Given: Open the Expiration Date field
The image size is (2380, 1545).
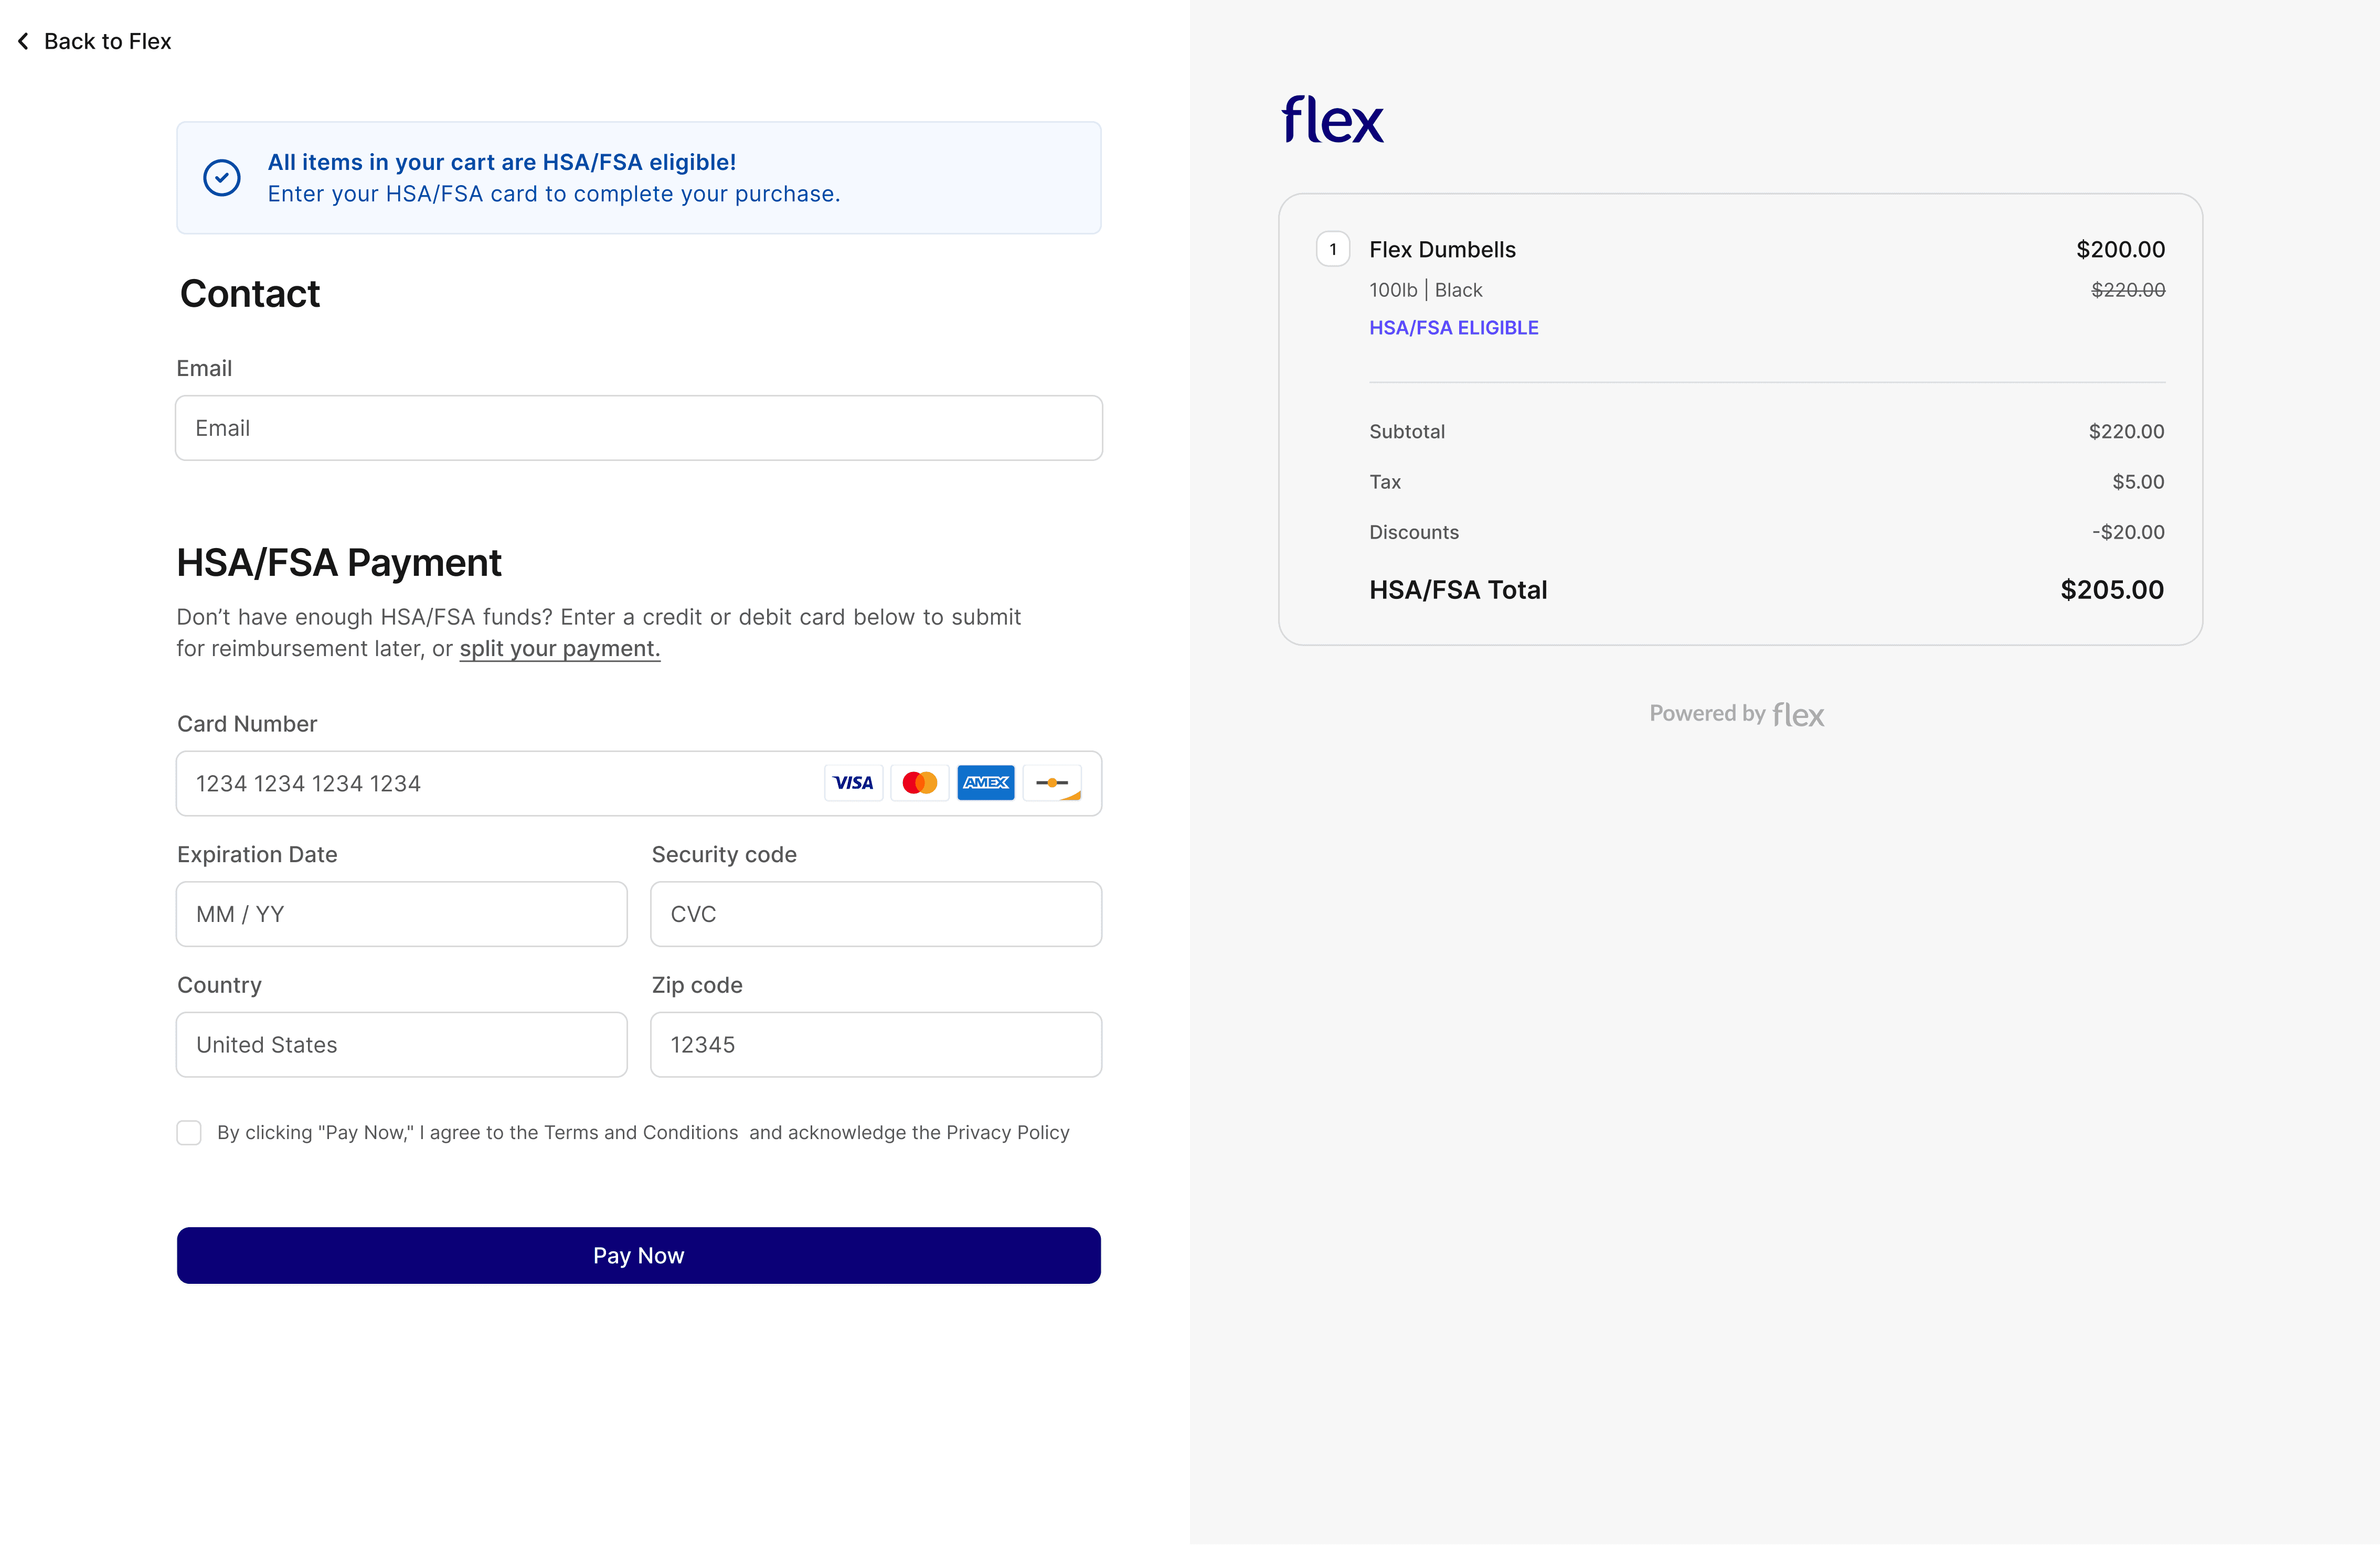Looking at the screenshot, I should pos(401,914).
